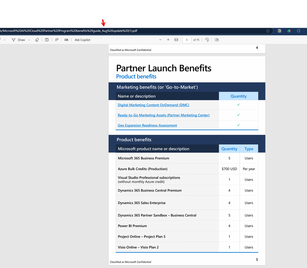
Task: Open the Google Drive extension icon
Action: tap(289, 31)
